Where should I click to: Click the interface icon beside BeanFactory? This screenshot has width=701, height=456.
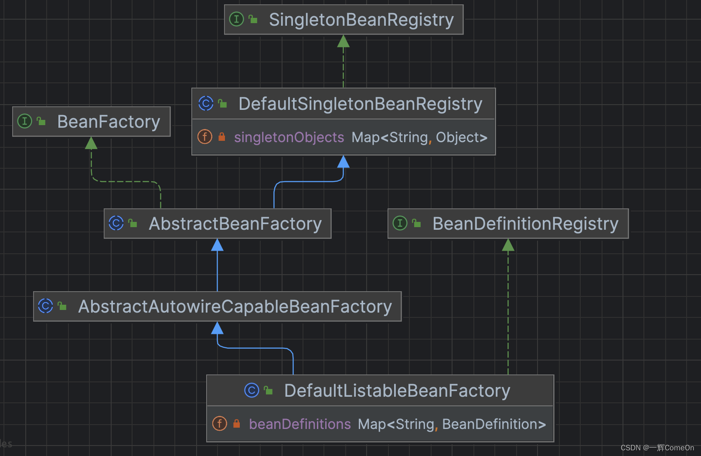(25, 122)
